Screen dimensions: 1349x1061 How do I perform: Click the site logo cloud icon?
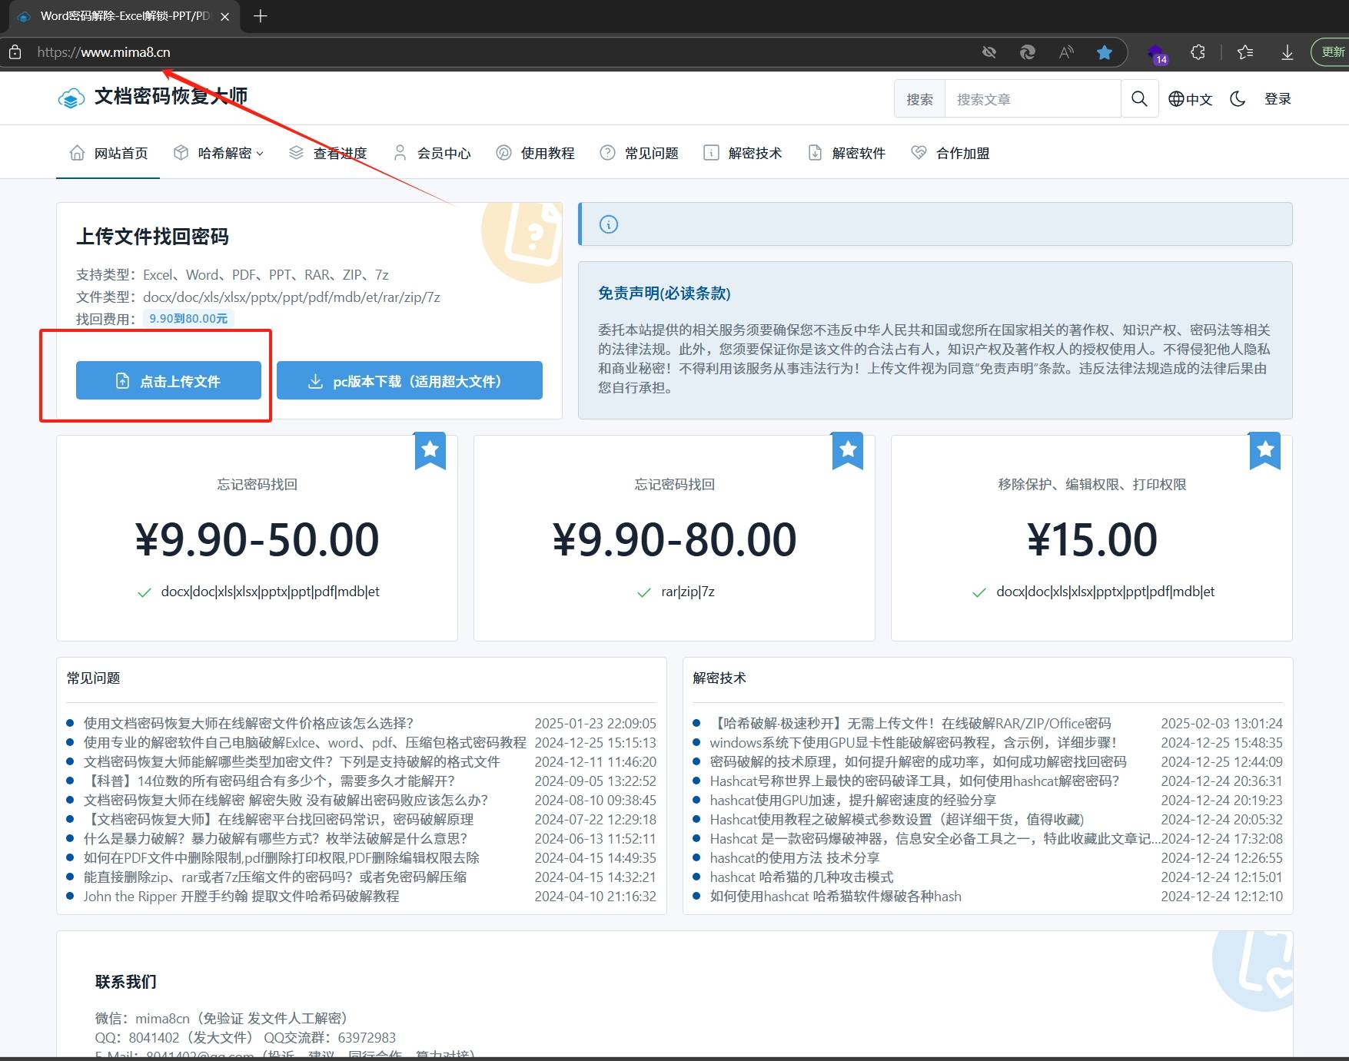point(71,98)
